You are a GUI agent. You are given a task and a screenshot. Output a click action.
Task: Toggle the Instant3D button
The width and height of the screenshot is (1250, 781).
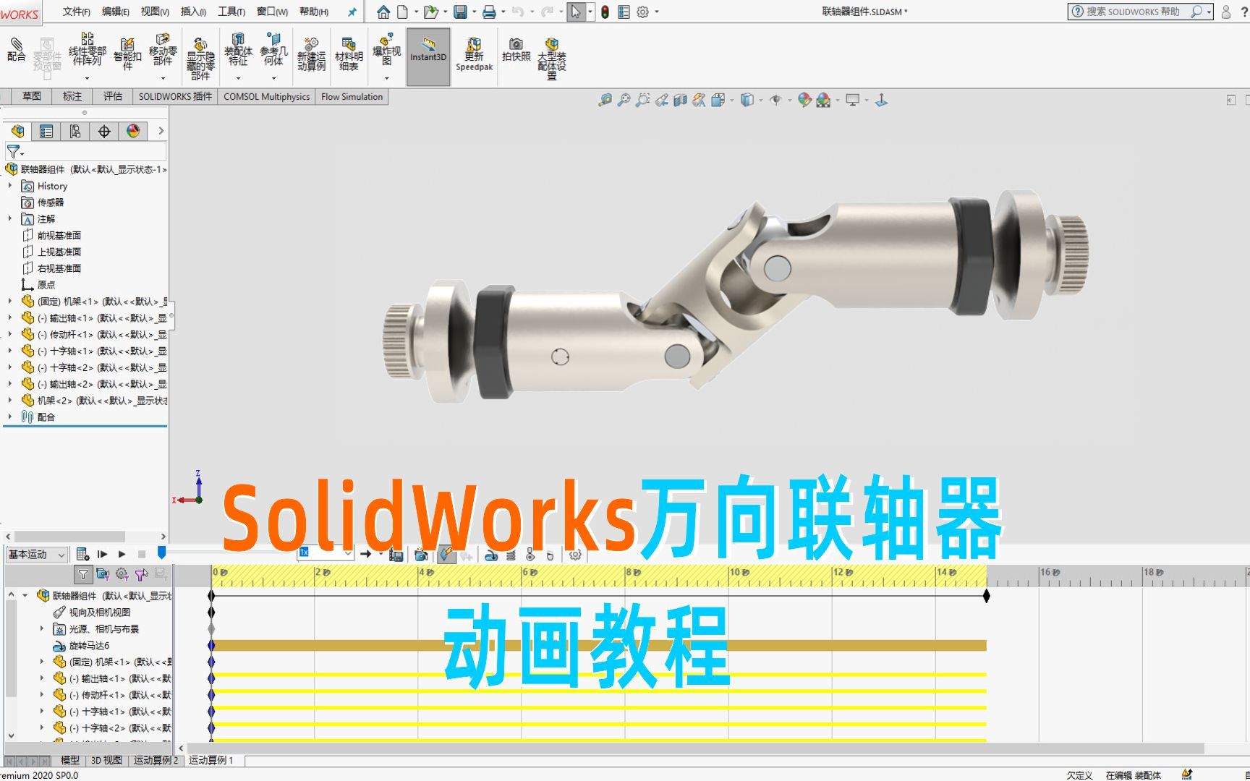[428, 56]
